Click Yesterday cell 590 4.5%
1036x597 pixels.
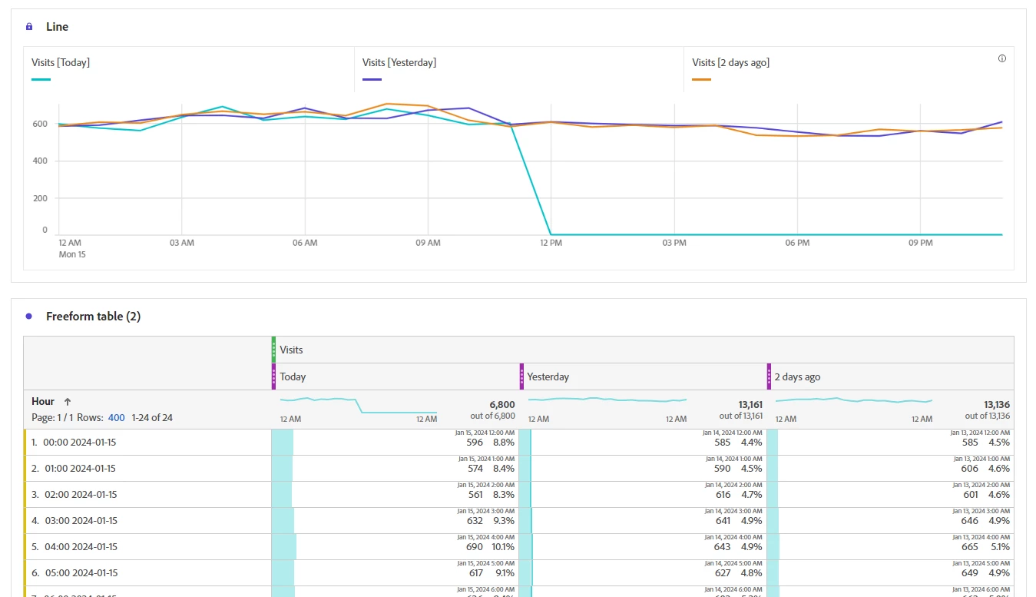tap(643, 469)
